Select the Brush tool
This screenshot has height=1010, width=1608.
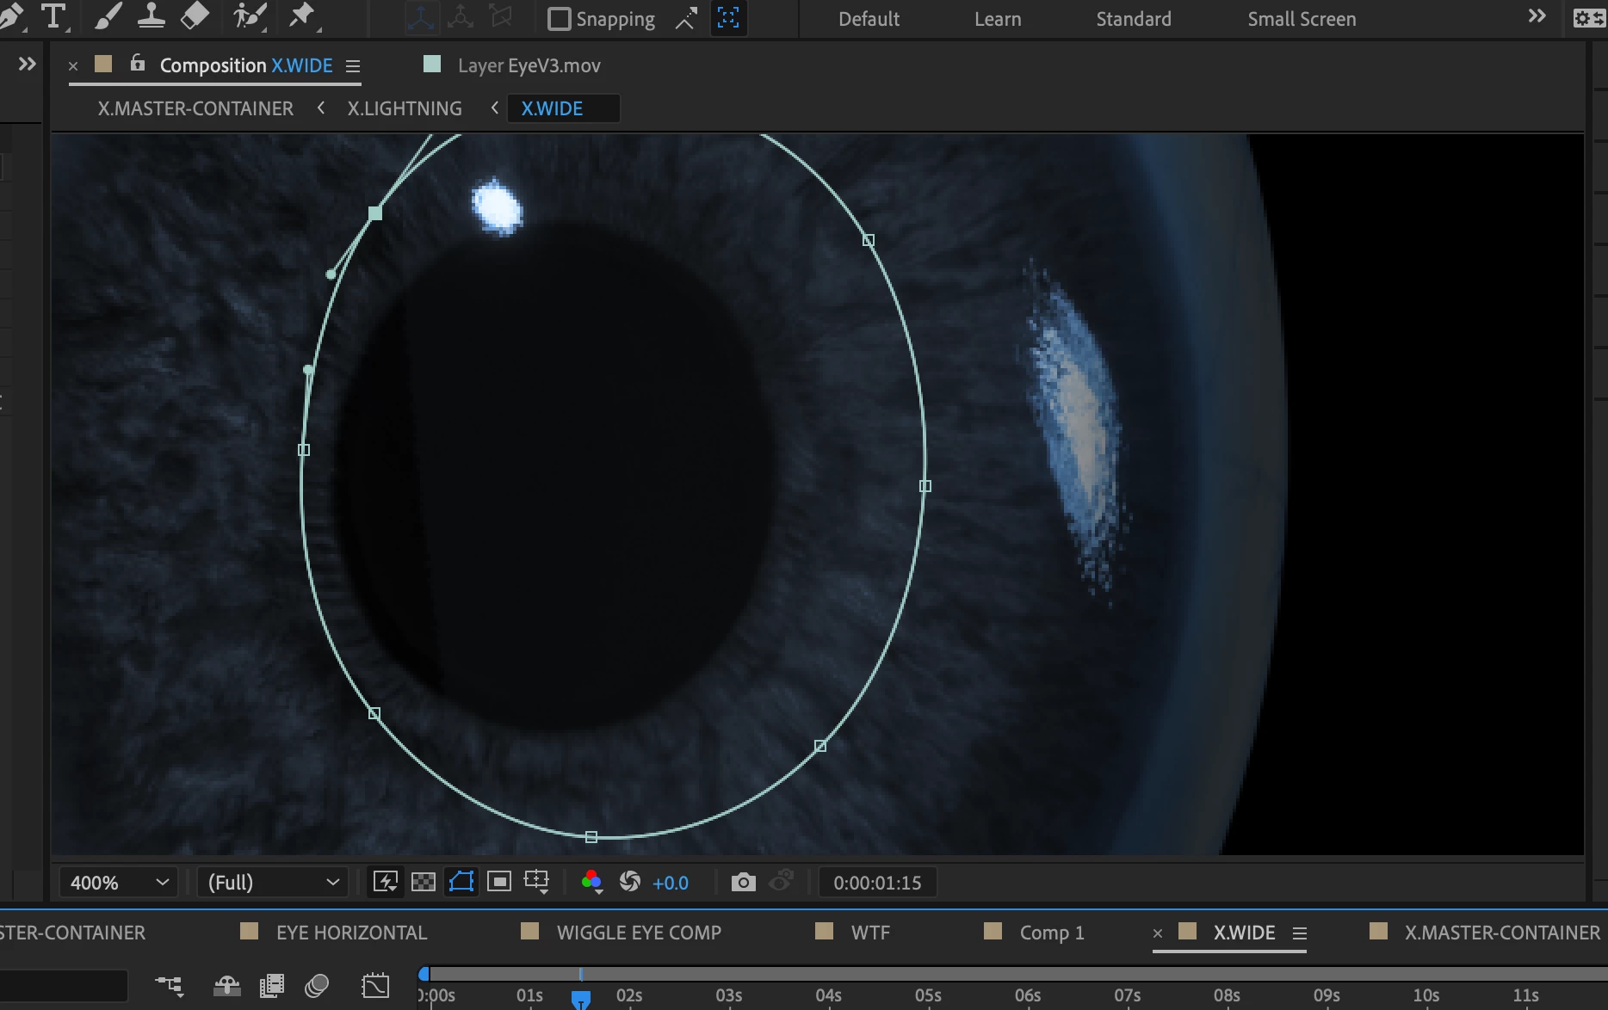point(108,15)
